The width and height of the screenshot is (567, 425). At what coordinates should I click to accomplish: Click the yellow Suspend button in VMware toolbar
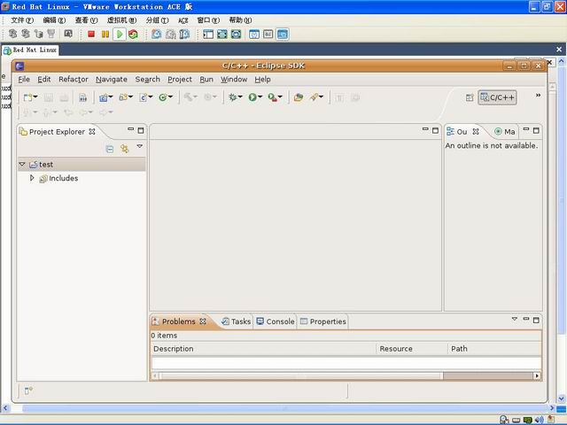[105, 35]
